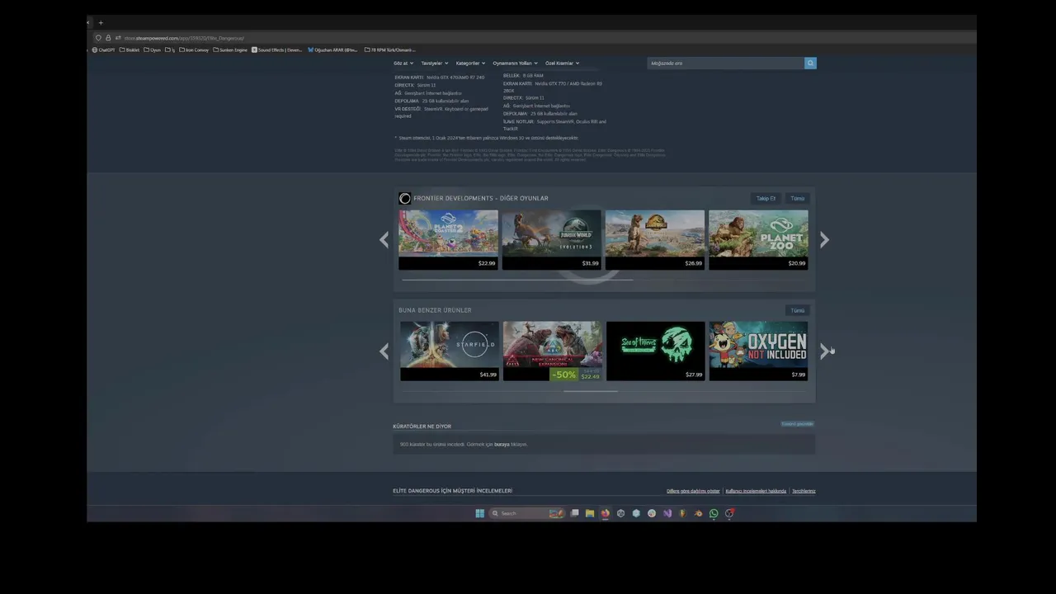Open the Oğuzhan ARAR bookmark
The height and width of the screenshot is (594, 1056).
tap(332, 49)
